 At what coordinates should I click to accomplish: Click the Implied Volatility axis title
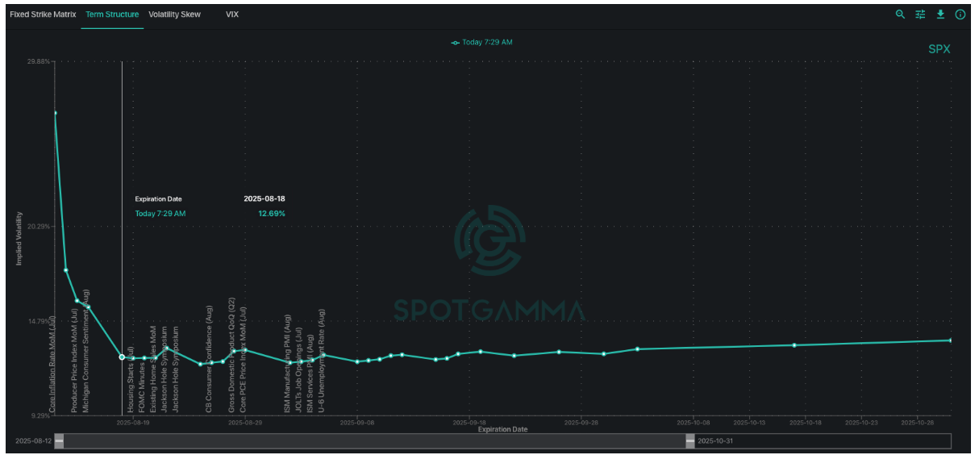19,239
